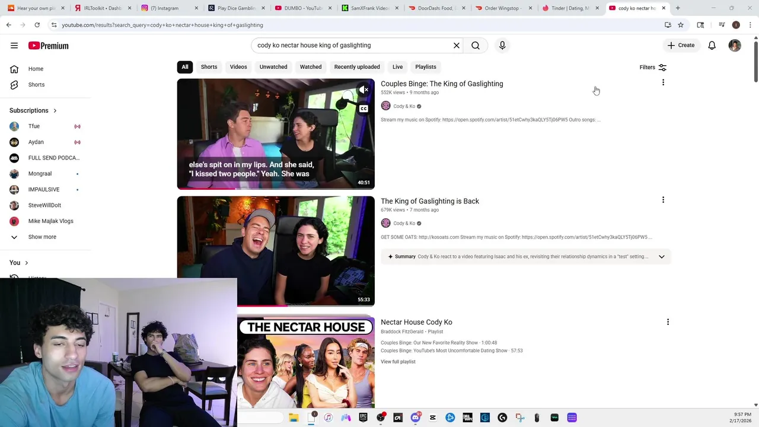Open more options for Couples Binge video
The image size is (759, 427).
[663, 82]
